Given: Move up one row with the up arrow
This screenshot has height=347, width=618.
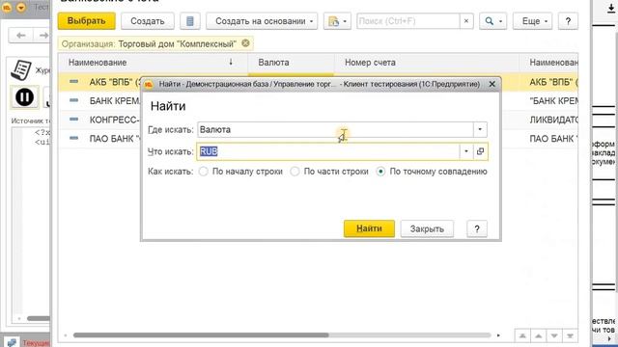Looking at the screenshot, I should point(539,335).
